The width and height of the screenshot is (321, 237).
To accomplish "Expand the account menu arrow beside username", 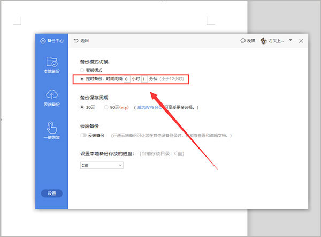I will click(291, 41).
